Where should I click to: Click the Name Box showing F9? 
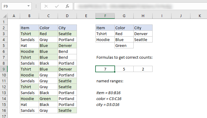click(x=13, y=6)
